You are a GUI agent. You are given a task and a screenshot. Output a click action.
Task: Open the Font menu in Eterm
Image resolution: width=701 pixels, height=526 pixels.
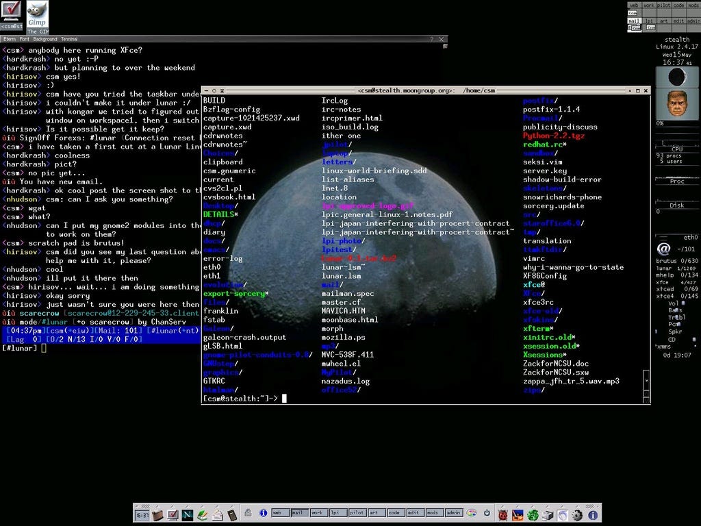point(24,39)
